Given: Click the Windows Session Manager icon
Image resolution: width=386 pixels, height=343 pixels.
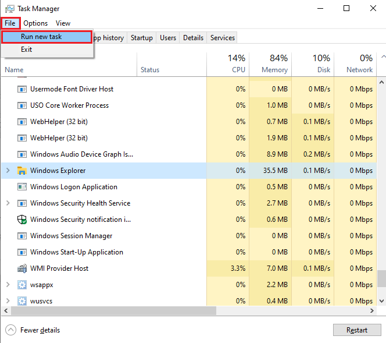Looking at the screenshot, I should 22,236.
